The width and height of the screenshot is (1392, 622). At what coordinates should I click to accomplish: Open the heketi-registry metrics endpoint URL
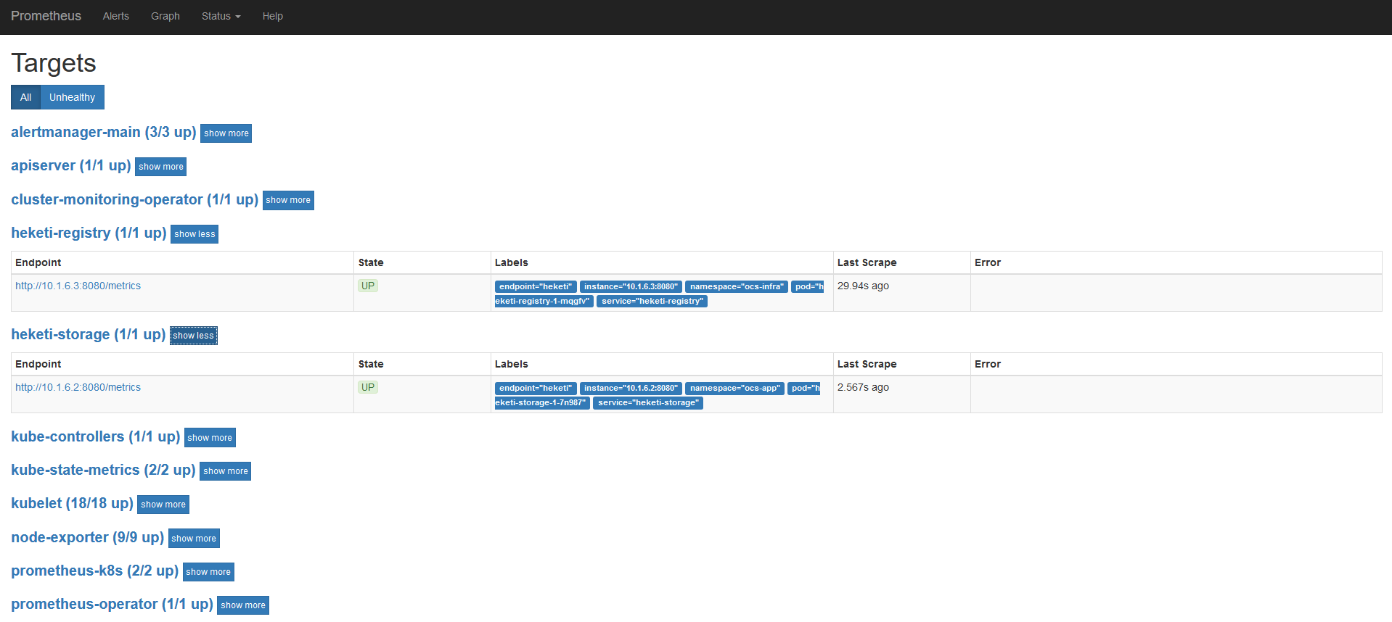coord(78,286)
